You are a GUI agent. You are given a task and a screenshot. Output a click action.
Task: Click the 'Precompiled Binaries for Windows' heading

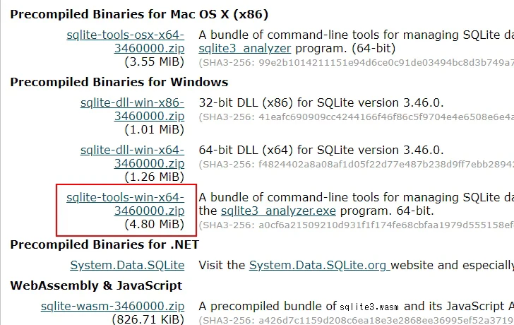click(119, 82)
